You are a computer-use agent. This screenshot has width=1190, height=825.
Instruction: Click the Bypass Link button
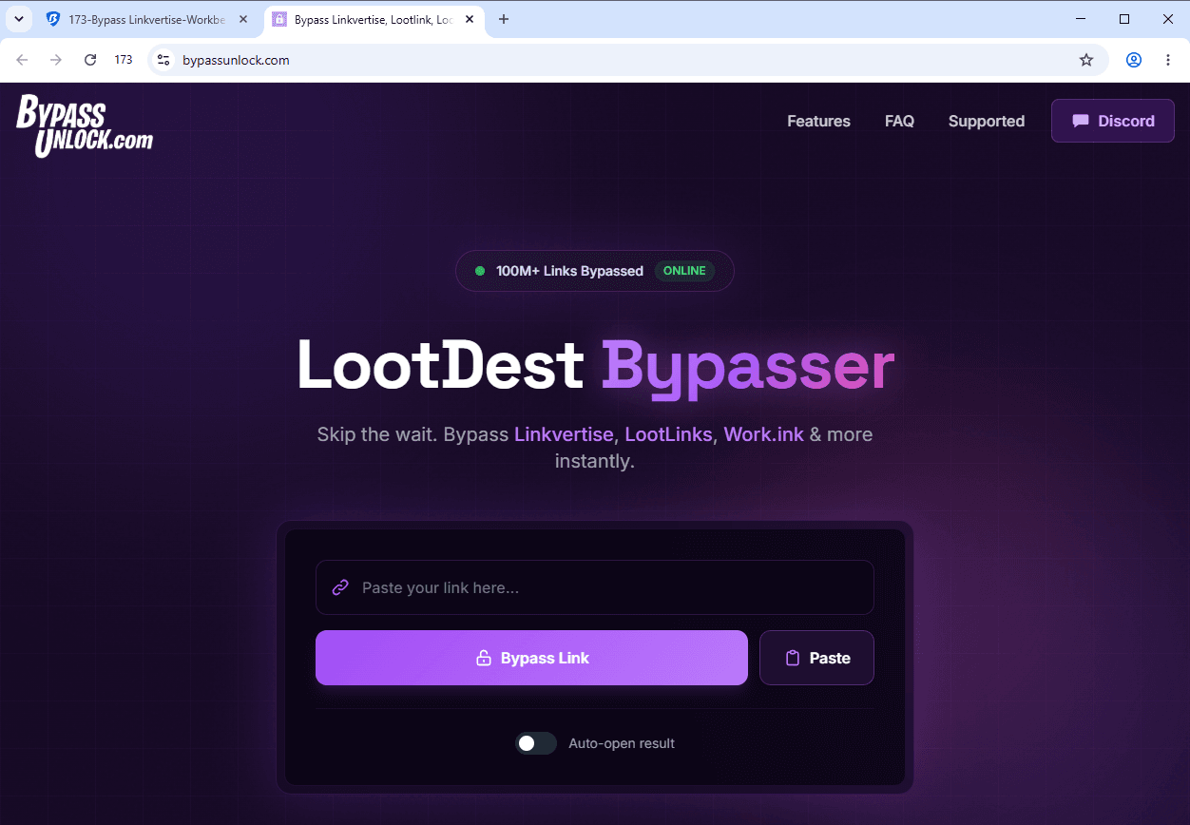[x=531, y=658]
